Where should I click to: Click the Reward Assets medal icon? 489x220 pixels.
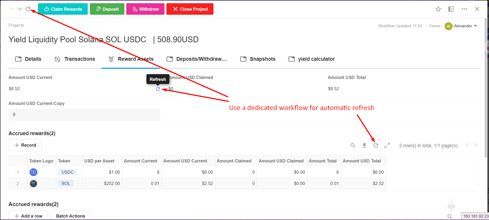pyautogui.click(x=111, y=59)
